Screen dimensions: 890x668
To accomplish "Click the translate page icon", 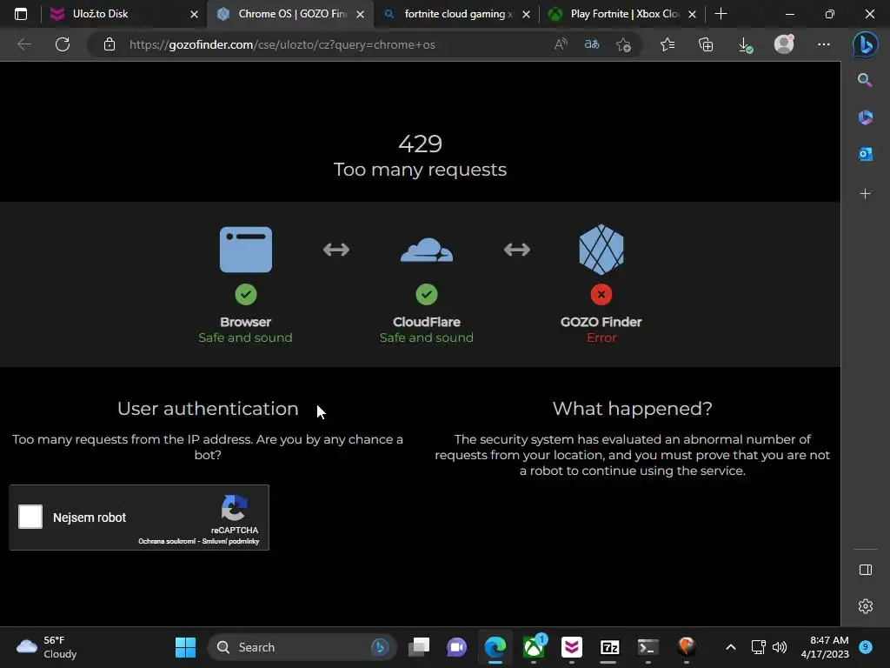I will (x=592, y=44).
